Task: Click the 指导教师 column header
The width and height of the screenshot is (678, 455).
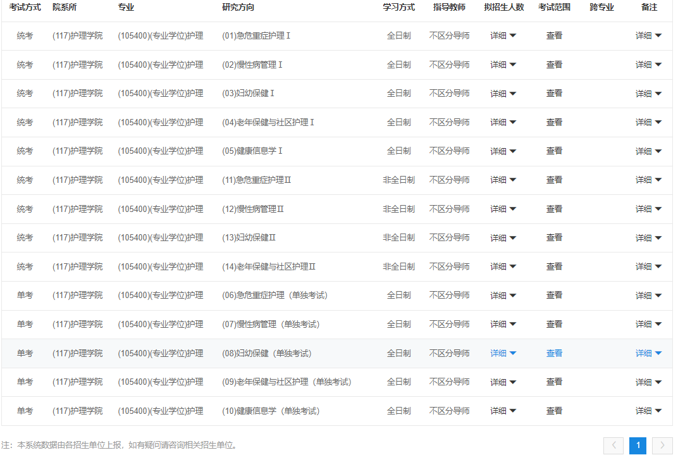Action: pyautogui.click(x=449, y=8)
